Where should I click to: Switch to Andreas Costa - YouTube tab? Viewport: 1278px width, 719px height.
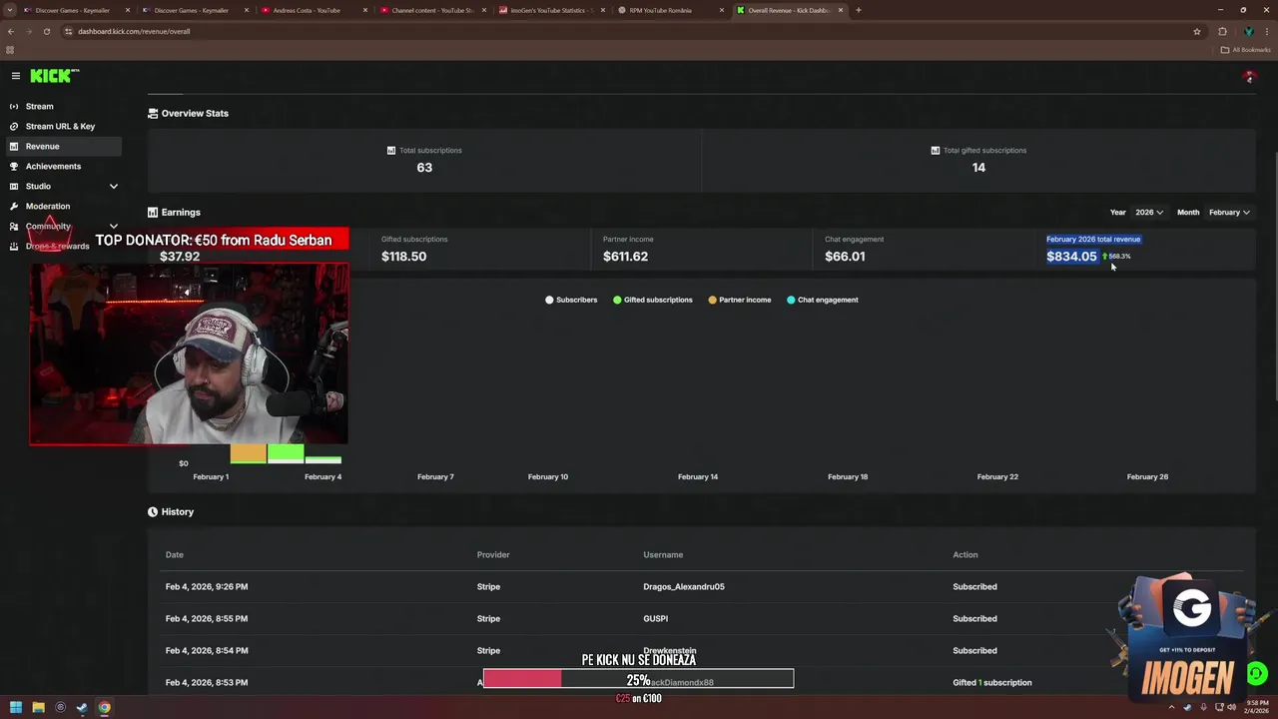(x=313, y=10)
